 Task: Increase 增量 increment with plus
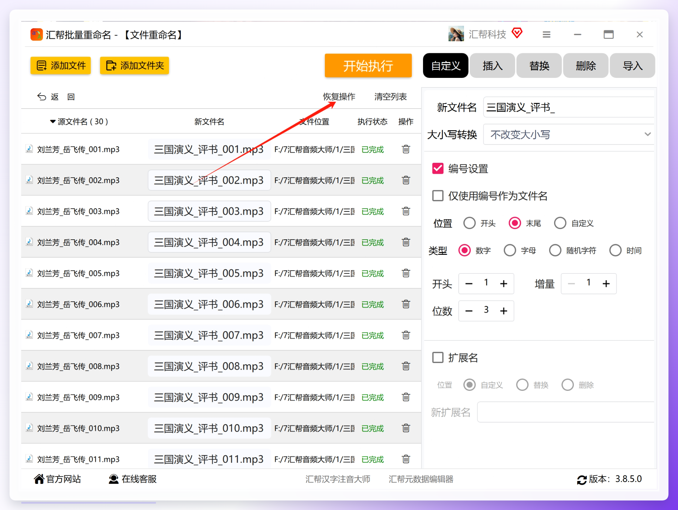point(606,283)
